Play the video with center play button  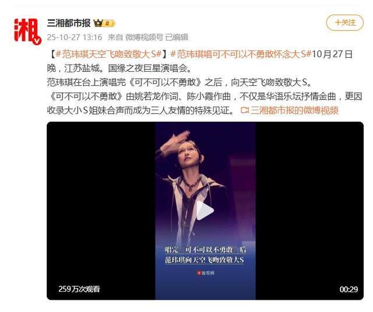(205, 211)
